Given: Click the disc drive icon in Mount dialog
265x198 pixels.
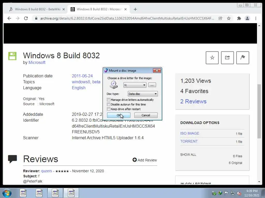Looking at the screenshot, I should (x=114, y=85).
